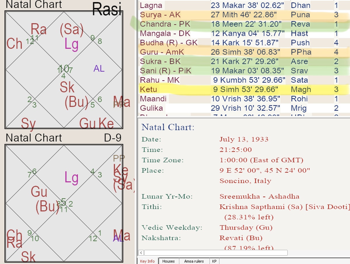Select the Lagna row in planet table
350x264 pixels.
tap(244, 5)
